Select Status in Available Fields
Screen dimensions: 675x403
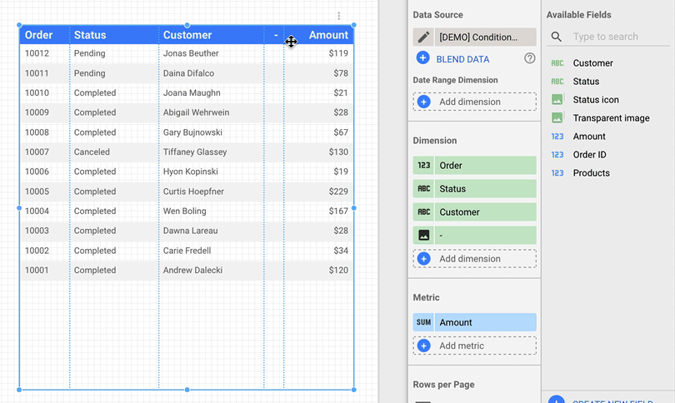click(586, 82)
